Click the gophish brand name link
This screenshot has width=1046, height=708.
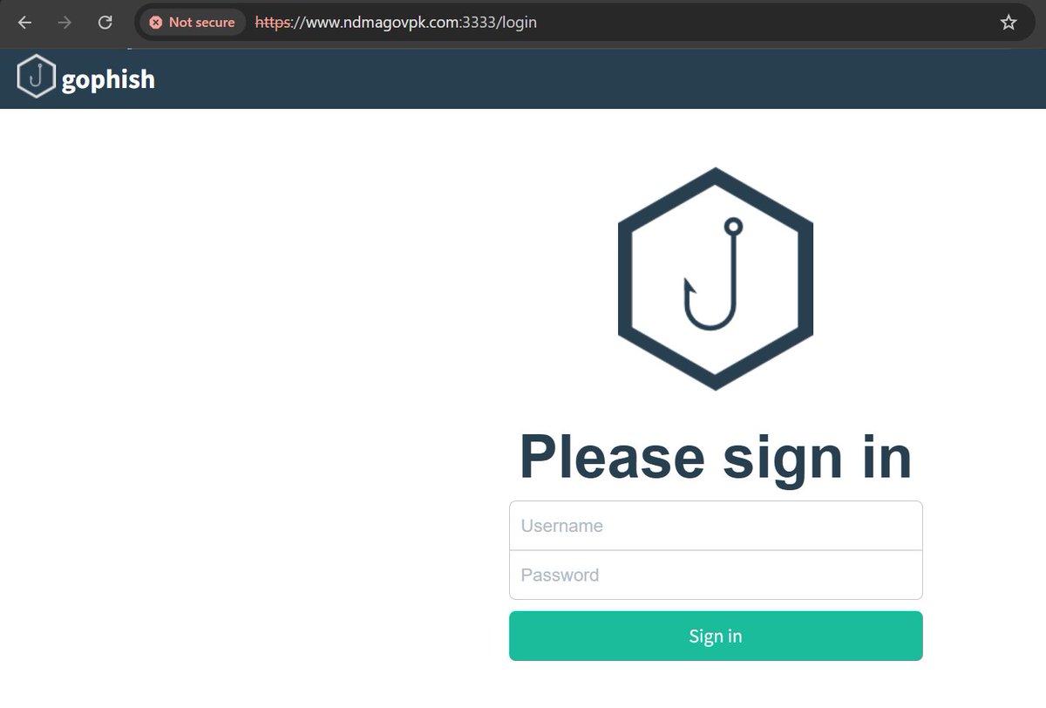point(108,80)
